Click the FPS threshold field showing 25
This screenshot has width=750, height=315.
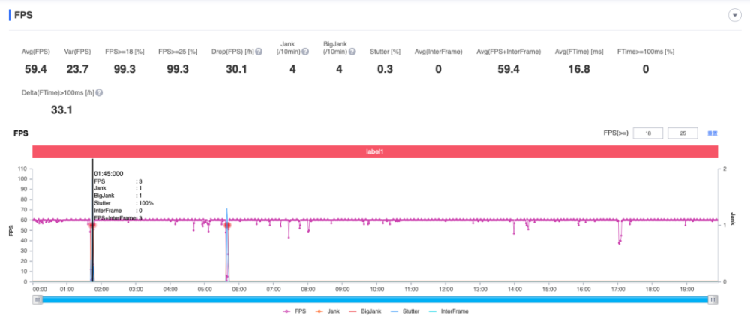point(682,133)
